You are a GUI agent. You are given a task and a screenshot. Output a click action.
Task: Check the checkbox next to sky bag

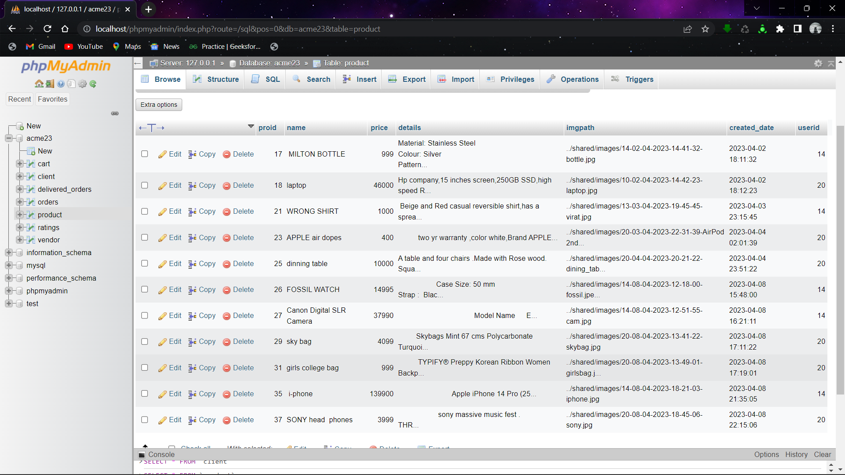coord(144,341)
